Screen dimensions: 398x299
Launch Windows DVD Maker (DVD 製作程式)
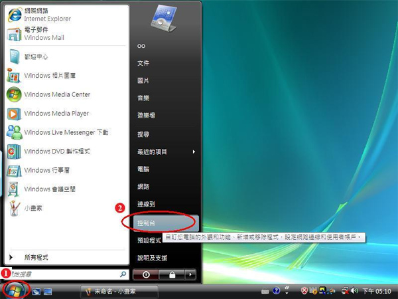tap(56, 151)
